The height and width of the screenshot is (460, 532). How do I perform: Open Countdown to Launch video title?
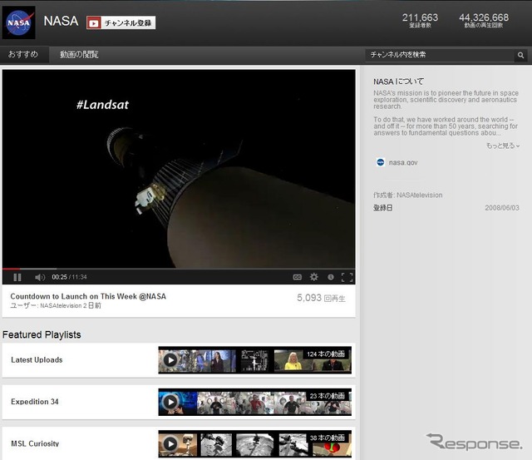click(88, 296)
